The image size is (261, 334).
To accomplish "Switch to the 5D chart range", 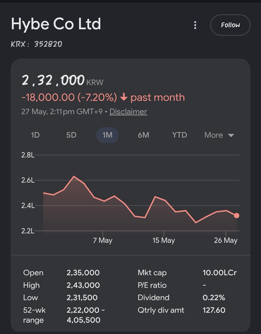I will pyautogui.click(x=71, y=135).
